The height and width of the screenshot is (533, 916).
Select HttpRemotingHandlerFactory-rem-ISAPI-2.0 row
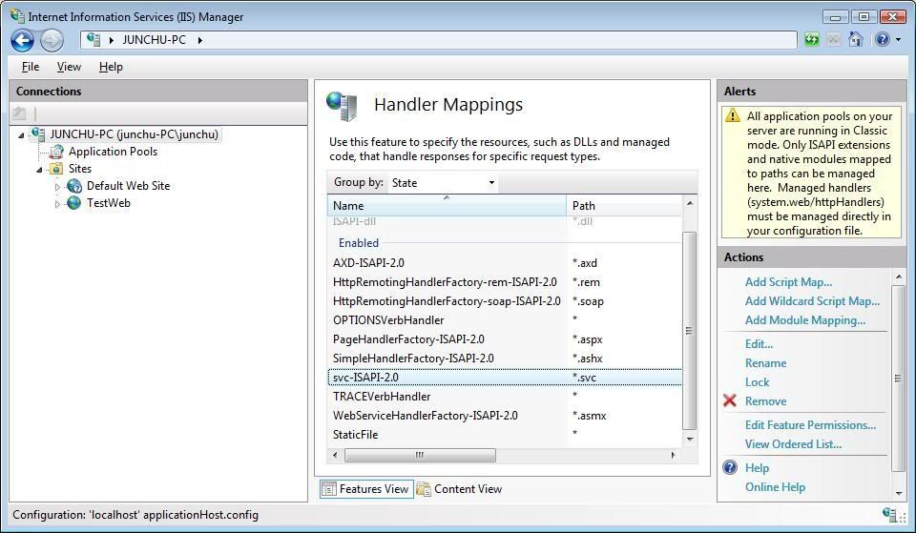coord(505,282)
